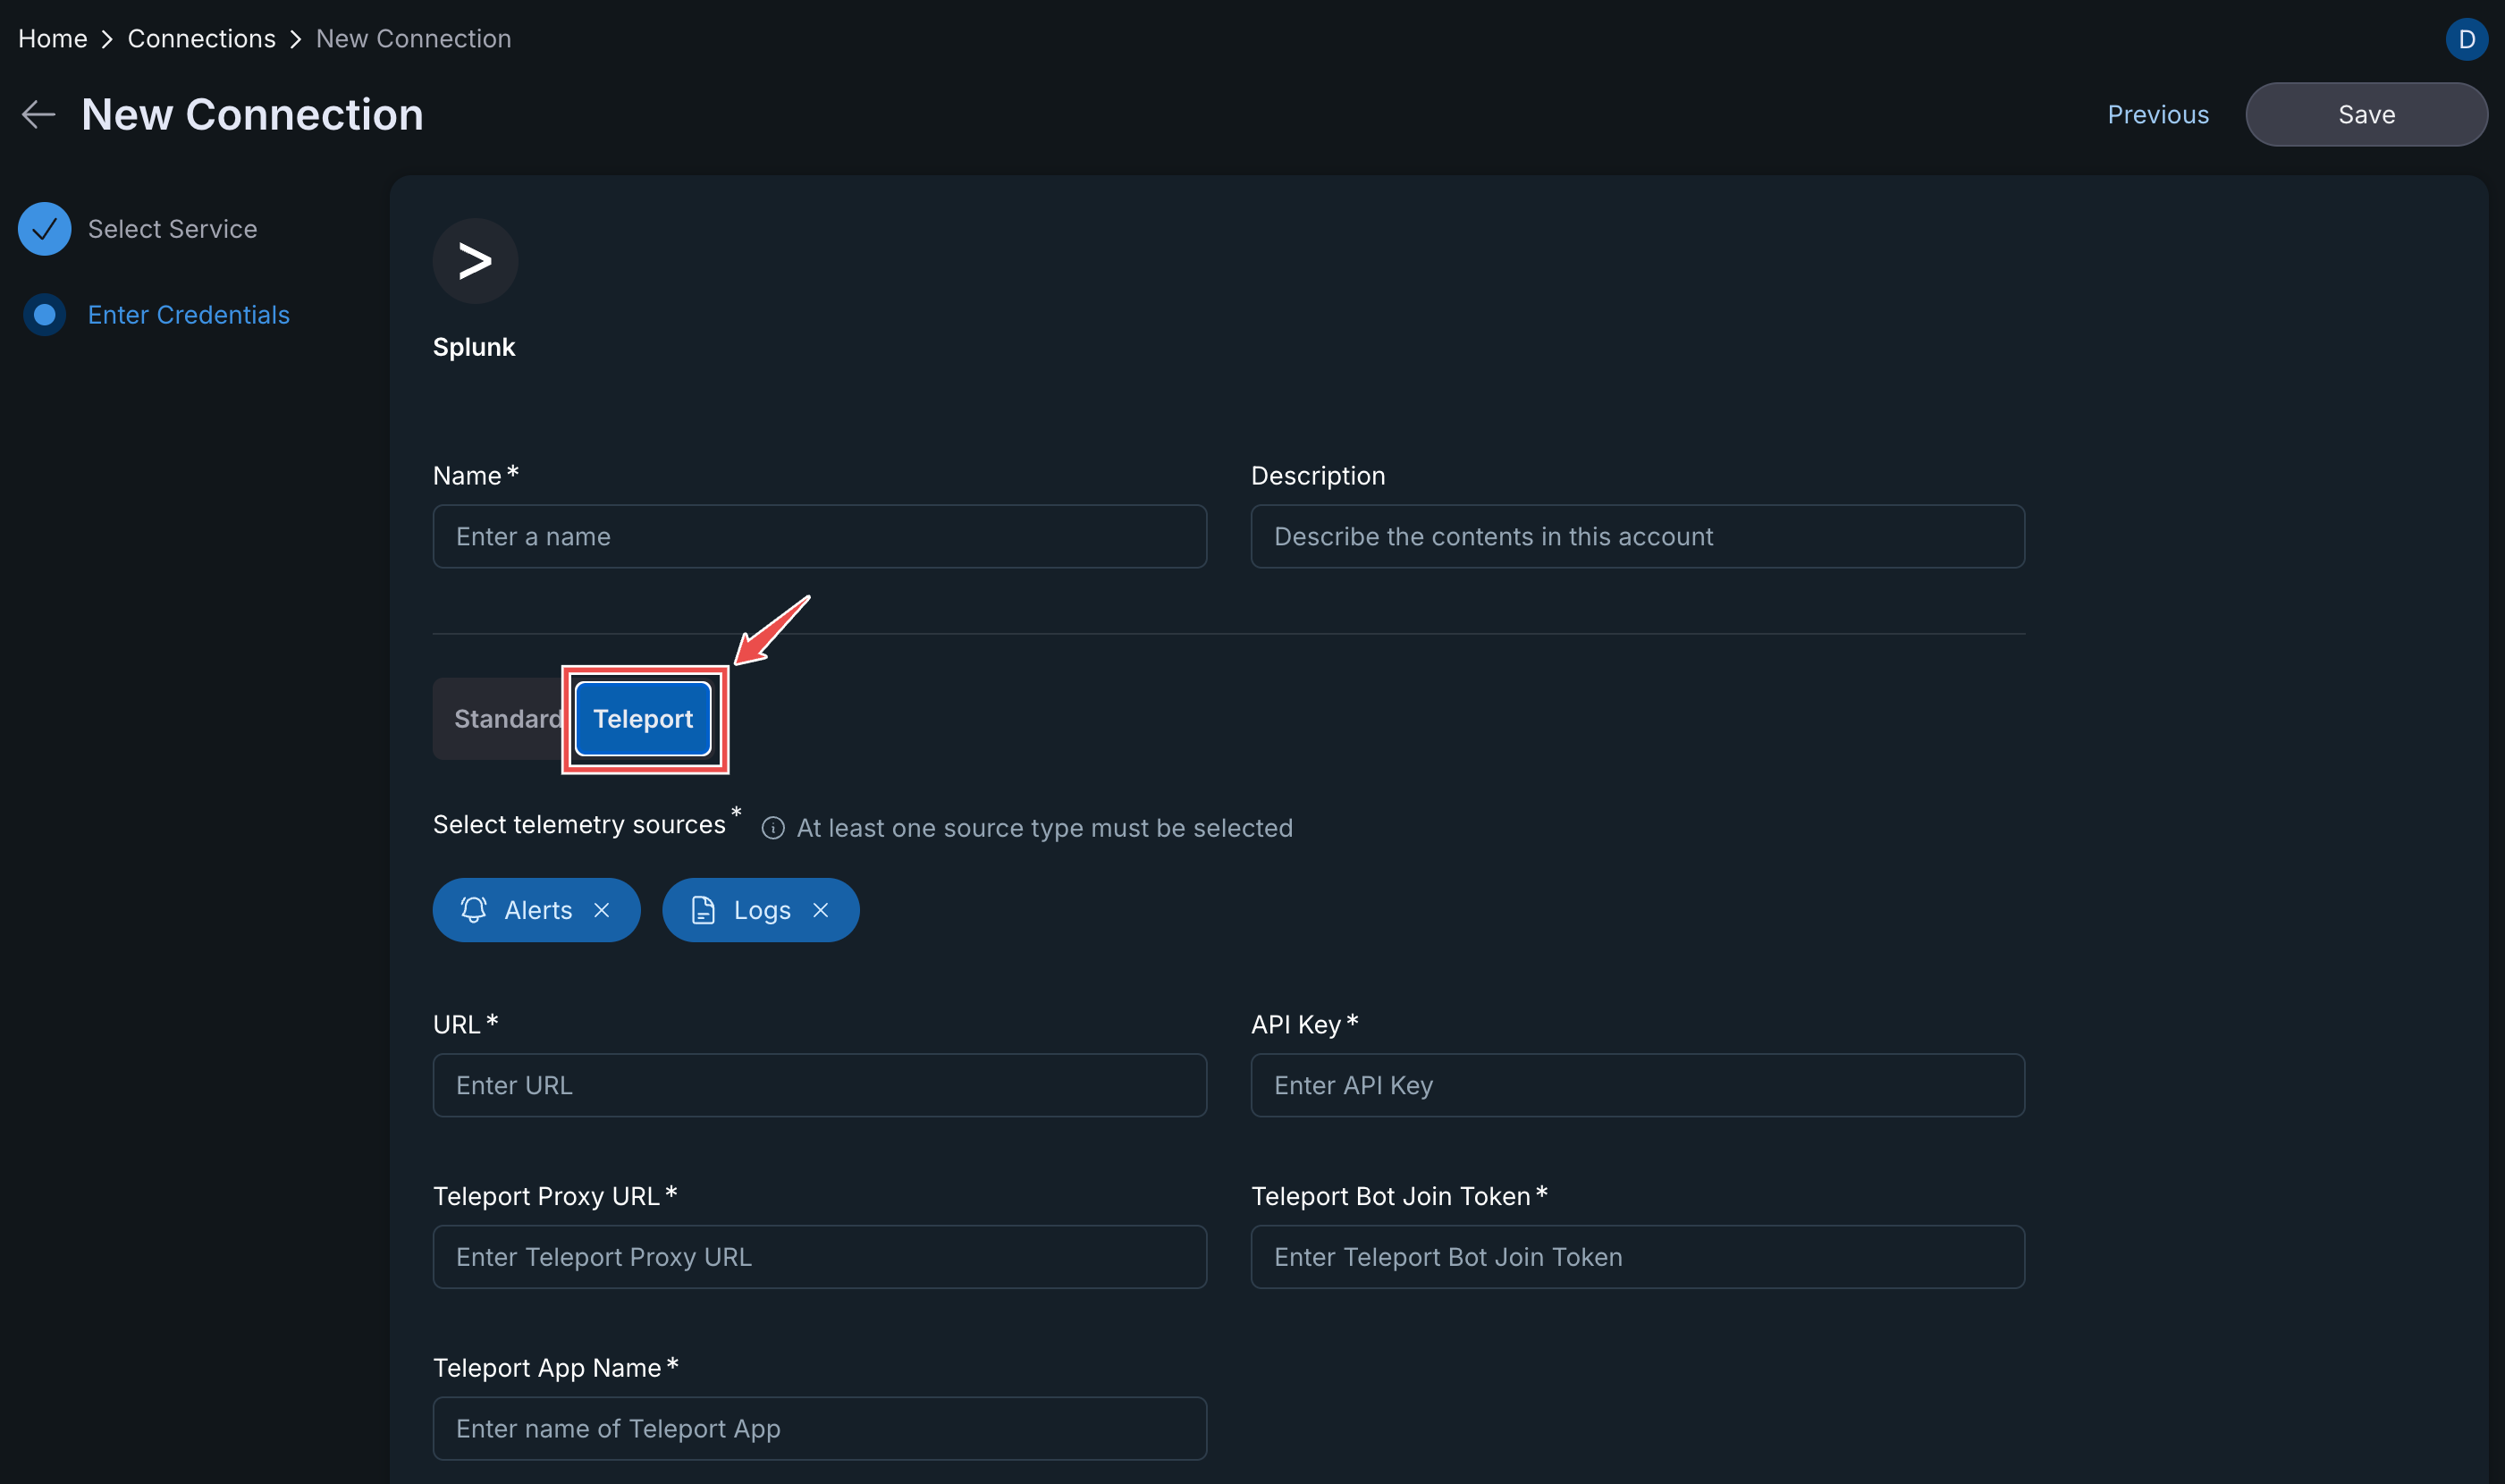Select the Enter Credentials step
2505x1484 pixels.
188,314
